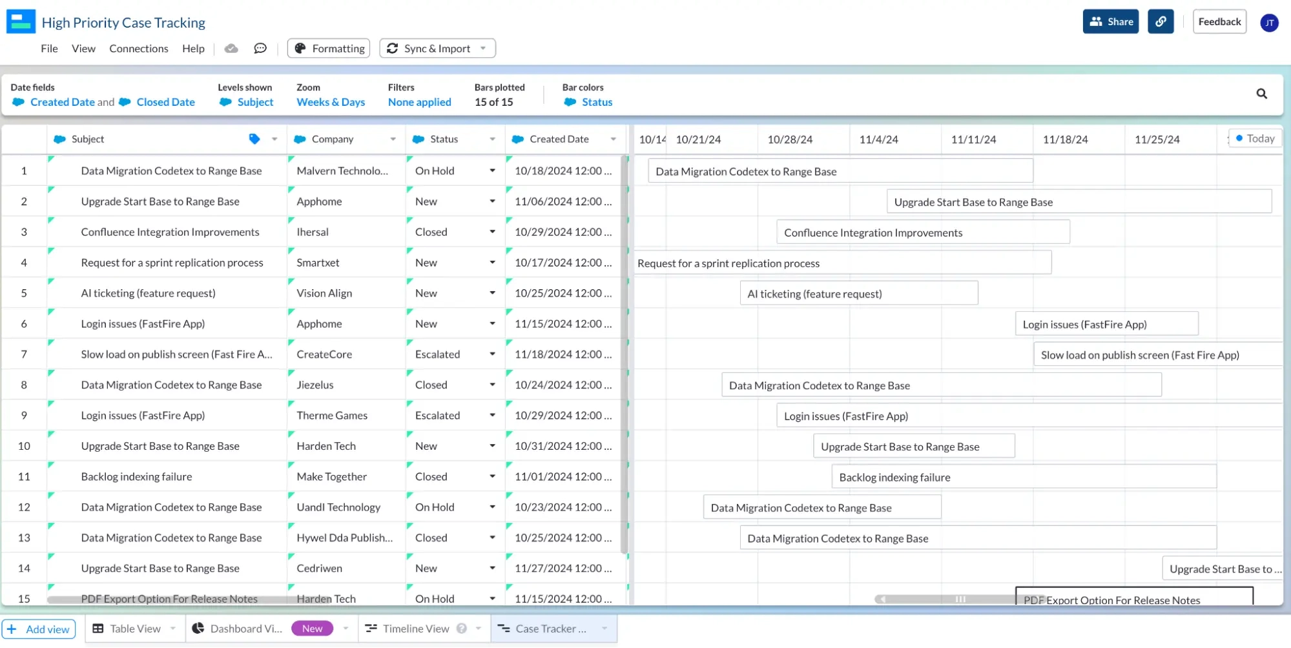The height and width of the screenshot is (648, 1291).
Task: Open the comments chat bubble icon
Action: click(260, 48)
